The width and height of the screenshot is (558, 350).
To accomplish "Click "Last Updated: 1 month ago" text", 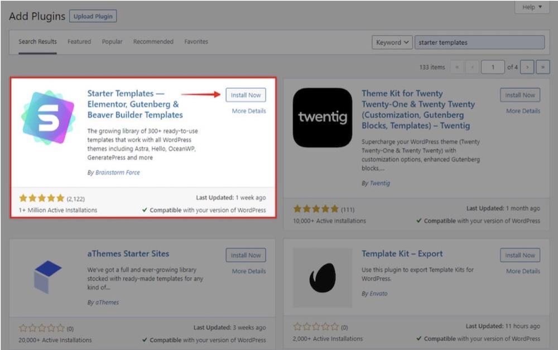I will click(x=503, y=208).
